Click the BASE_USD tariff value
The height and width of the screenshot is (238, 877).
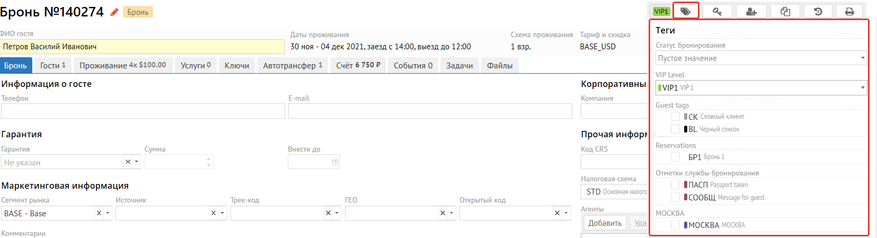point(598,47)
